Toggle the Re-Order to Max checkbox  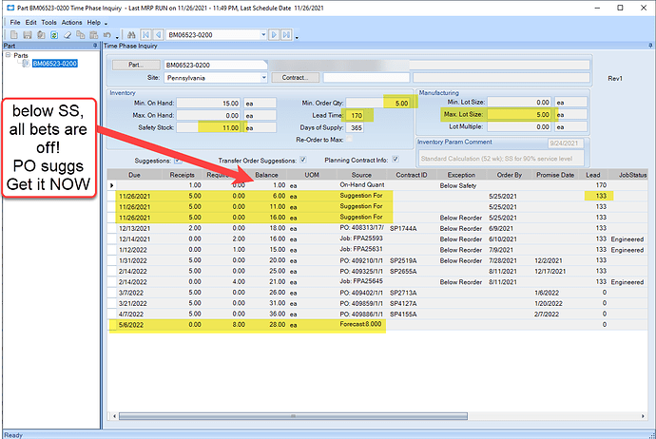tap(349, 140)
